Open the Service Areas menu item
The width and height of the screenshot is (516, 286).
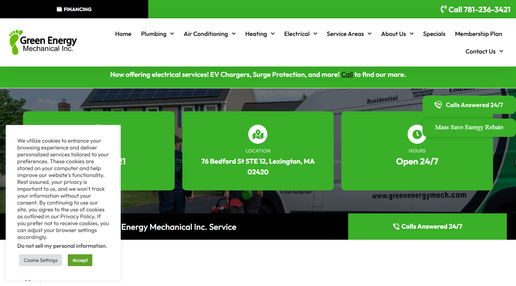(345, 34)
